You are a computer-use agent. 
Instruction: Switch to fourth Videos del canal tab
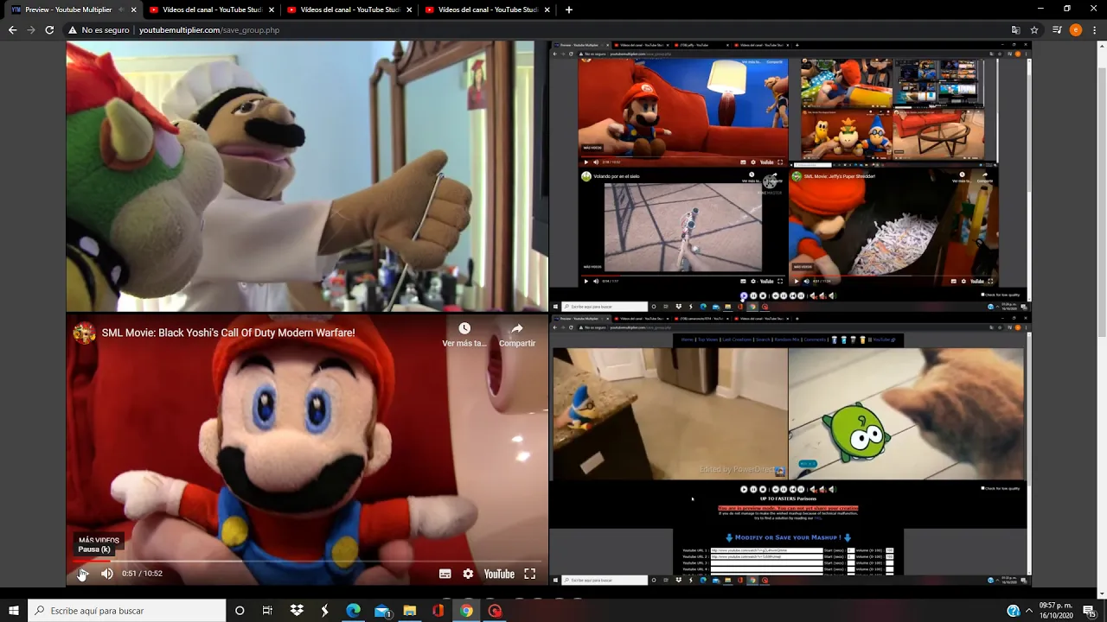pyautogui.click(x=487, y=10)
